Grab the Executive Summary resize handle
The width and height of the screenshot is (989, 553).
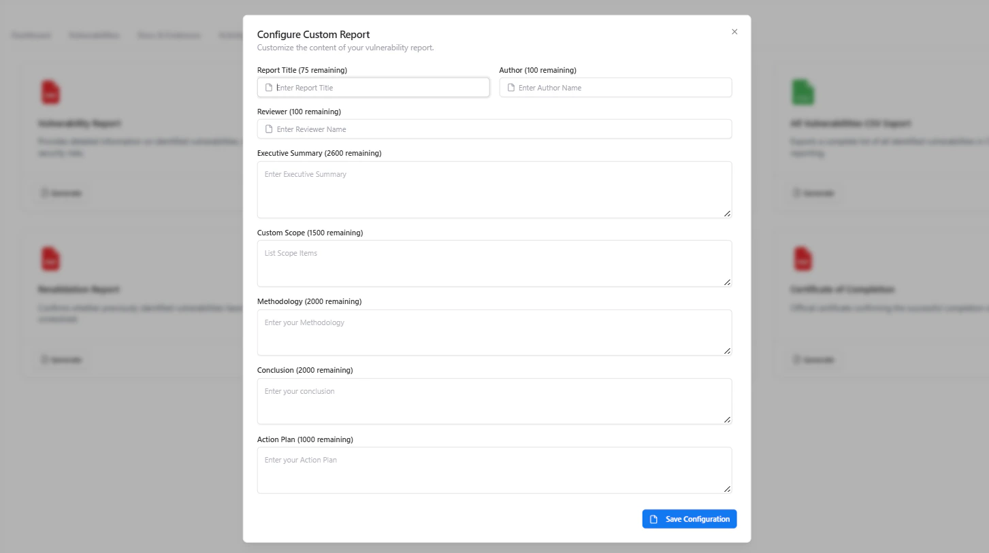727,213
